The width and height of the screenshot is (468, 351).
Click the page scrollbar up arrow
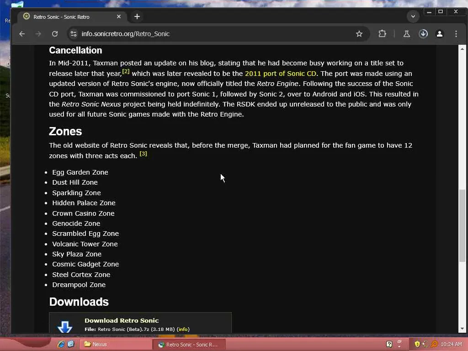pos(462,49)
